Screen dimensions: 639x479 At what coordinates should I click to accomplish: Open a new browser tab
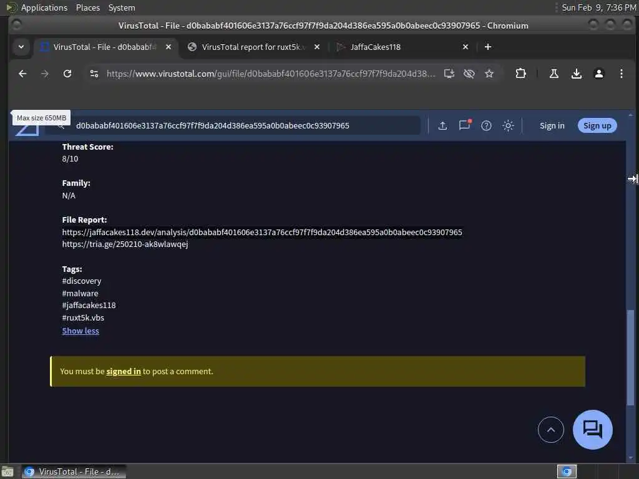(x=488, y=47)
